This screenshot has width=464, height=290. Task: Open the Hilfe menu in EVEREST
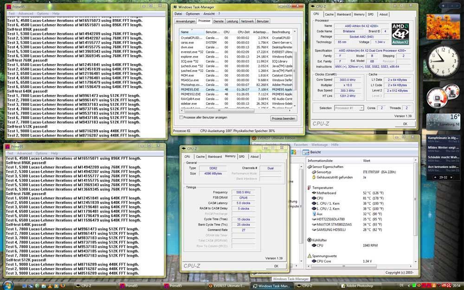(335, 145)
